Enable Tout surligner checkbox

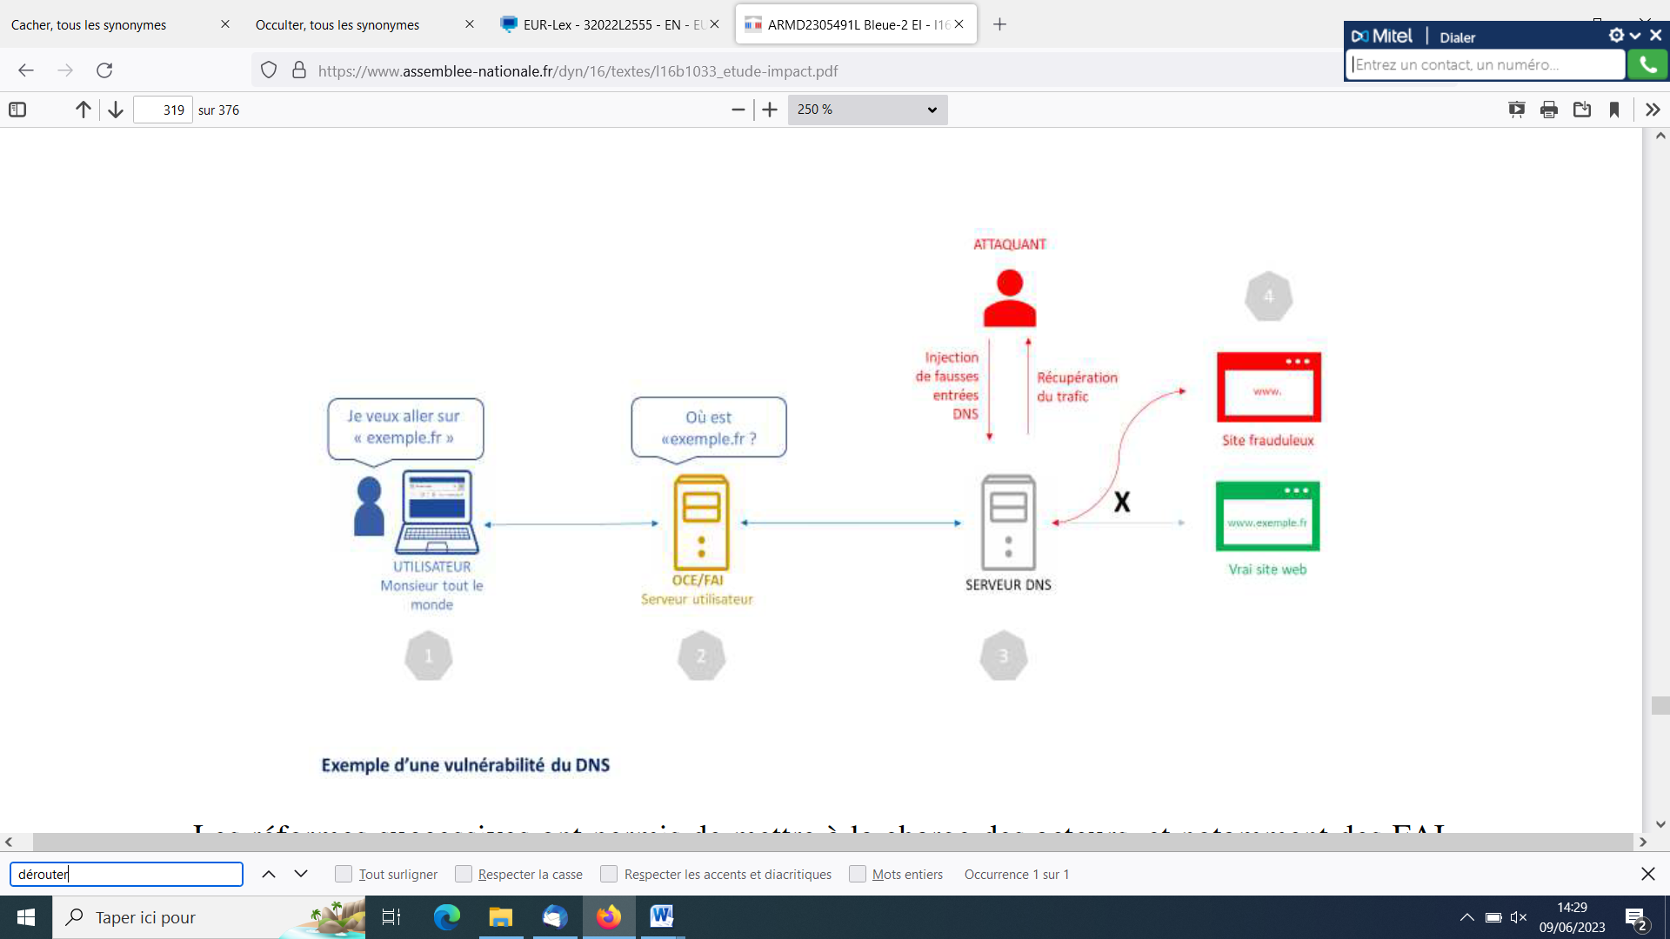pos(344,874)
